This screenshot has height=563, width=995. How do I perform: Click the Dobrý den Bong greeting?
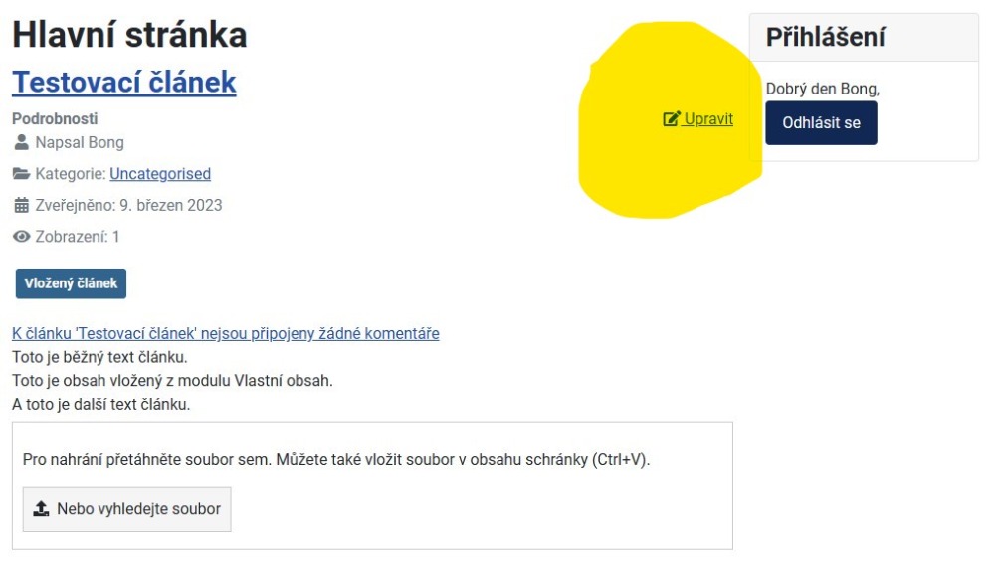click(822, 89)
